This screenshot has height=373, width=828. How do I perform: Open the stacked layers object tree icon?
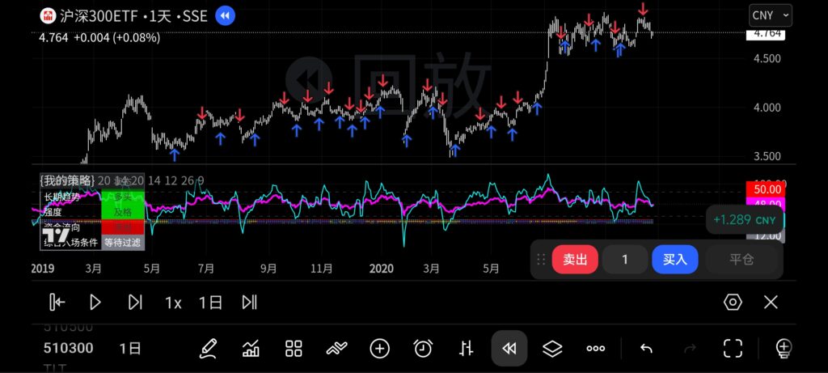point(552,349)
